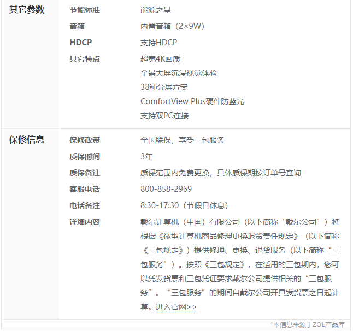Click the 能源之星 value text
The width and height of the screenshot is (353, 333).
click(x=156, y=10)
